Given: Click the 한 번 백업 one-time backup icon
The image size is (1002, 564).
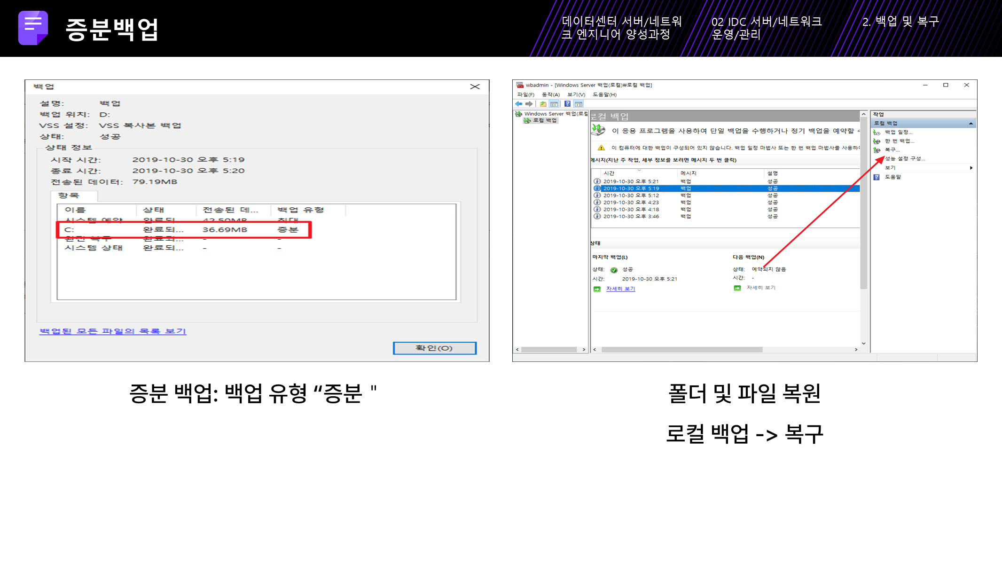Looking at the screenshot, I should (x=877, y=141).
